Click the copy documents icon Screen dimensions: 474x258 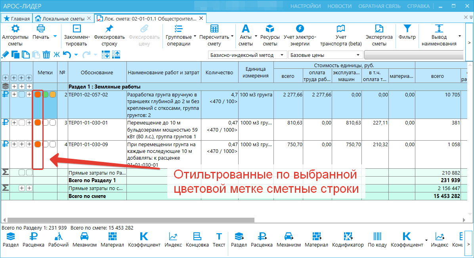(26, 55)
